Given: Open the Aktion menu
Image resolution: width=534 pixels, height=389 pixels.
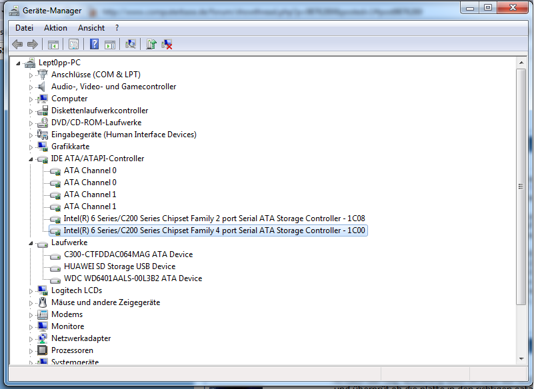Looking at the screenshot, I should (55, 28).
